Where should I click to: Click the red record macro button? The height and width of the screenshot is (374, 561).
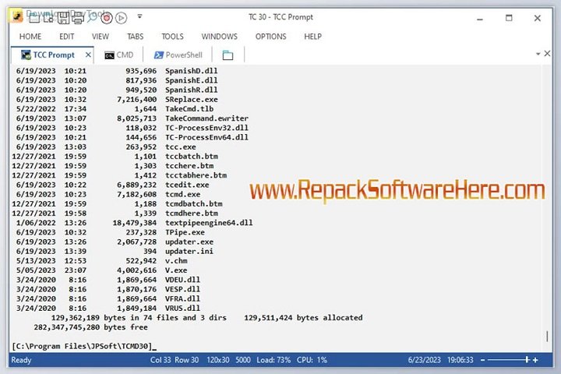107,18
